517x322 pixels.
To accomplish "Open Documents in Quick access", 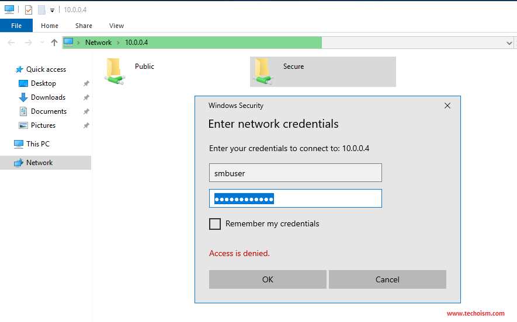I will [x=48, y=111].
